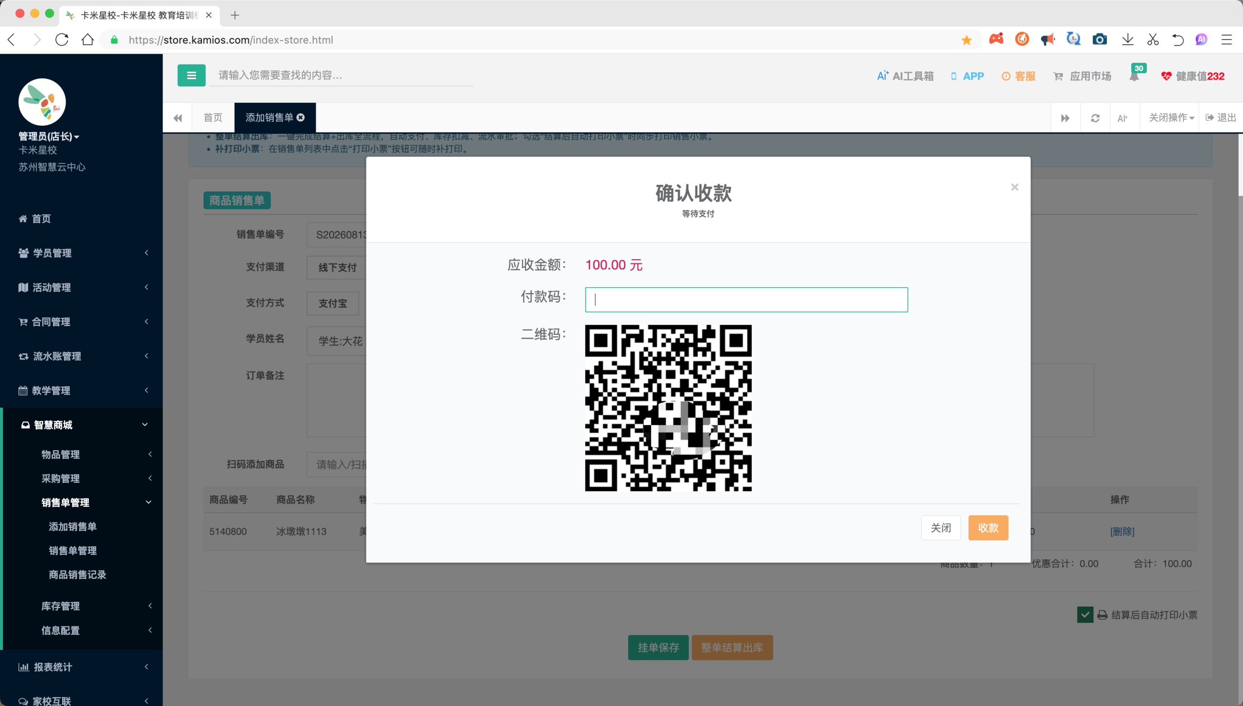The height and width of the screenshot is (706, 1243).
Task: Open the browser downloads icon
Action: click(1127, 40)
